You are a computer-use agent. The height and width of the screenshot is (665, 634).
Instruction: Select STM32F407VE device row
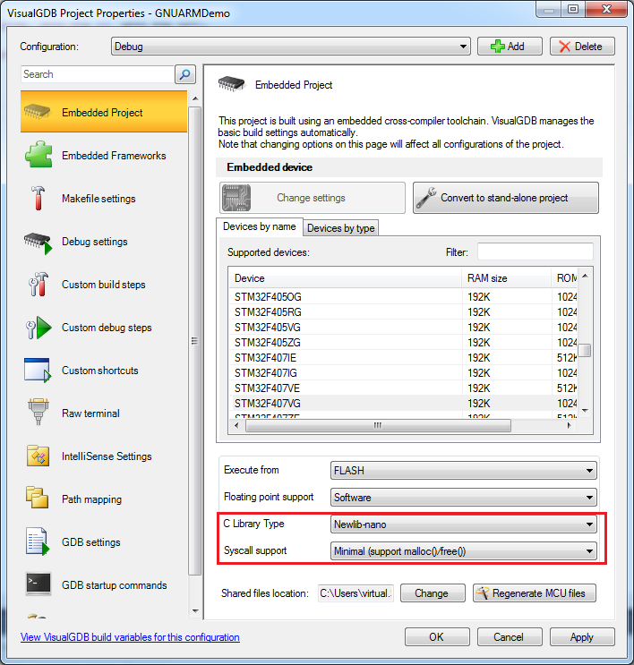[402, 388]
